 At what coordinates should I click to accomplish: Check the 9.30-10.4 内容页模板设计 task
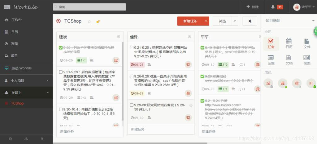pos(61,109)
